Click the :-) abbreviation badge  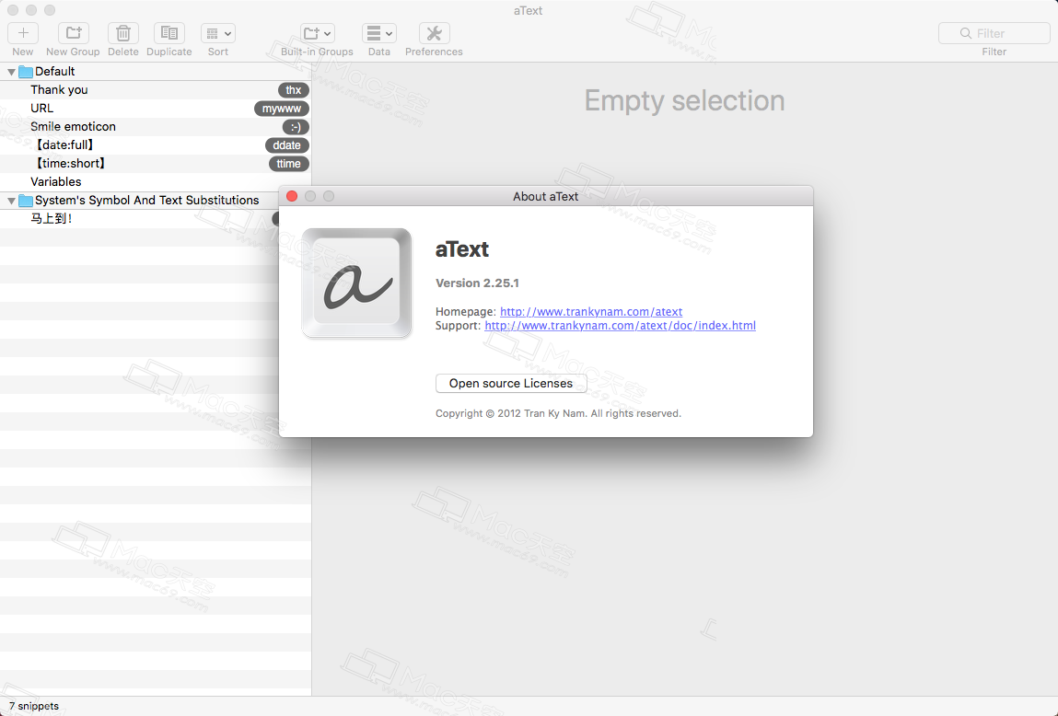[x=296, y=127]
